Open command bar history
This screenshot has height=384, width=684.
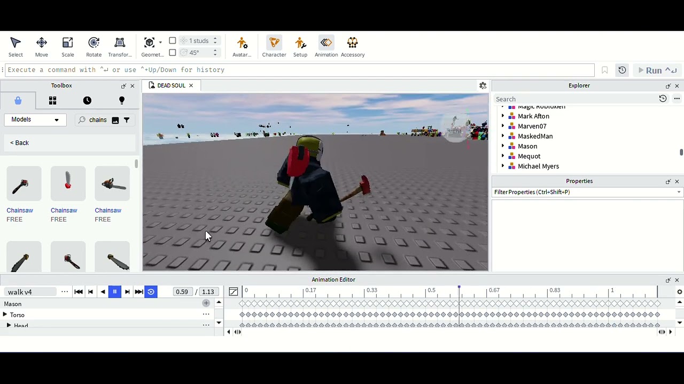click(622, 70)
